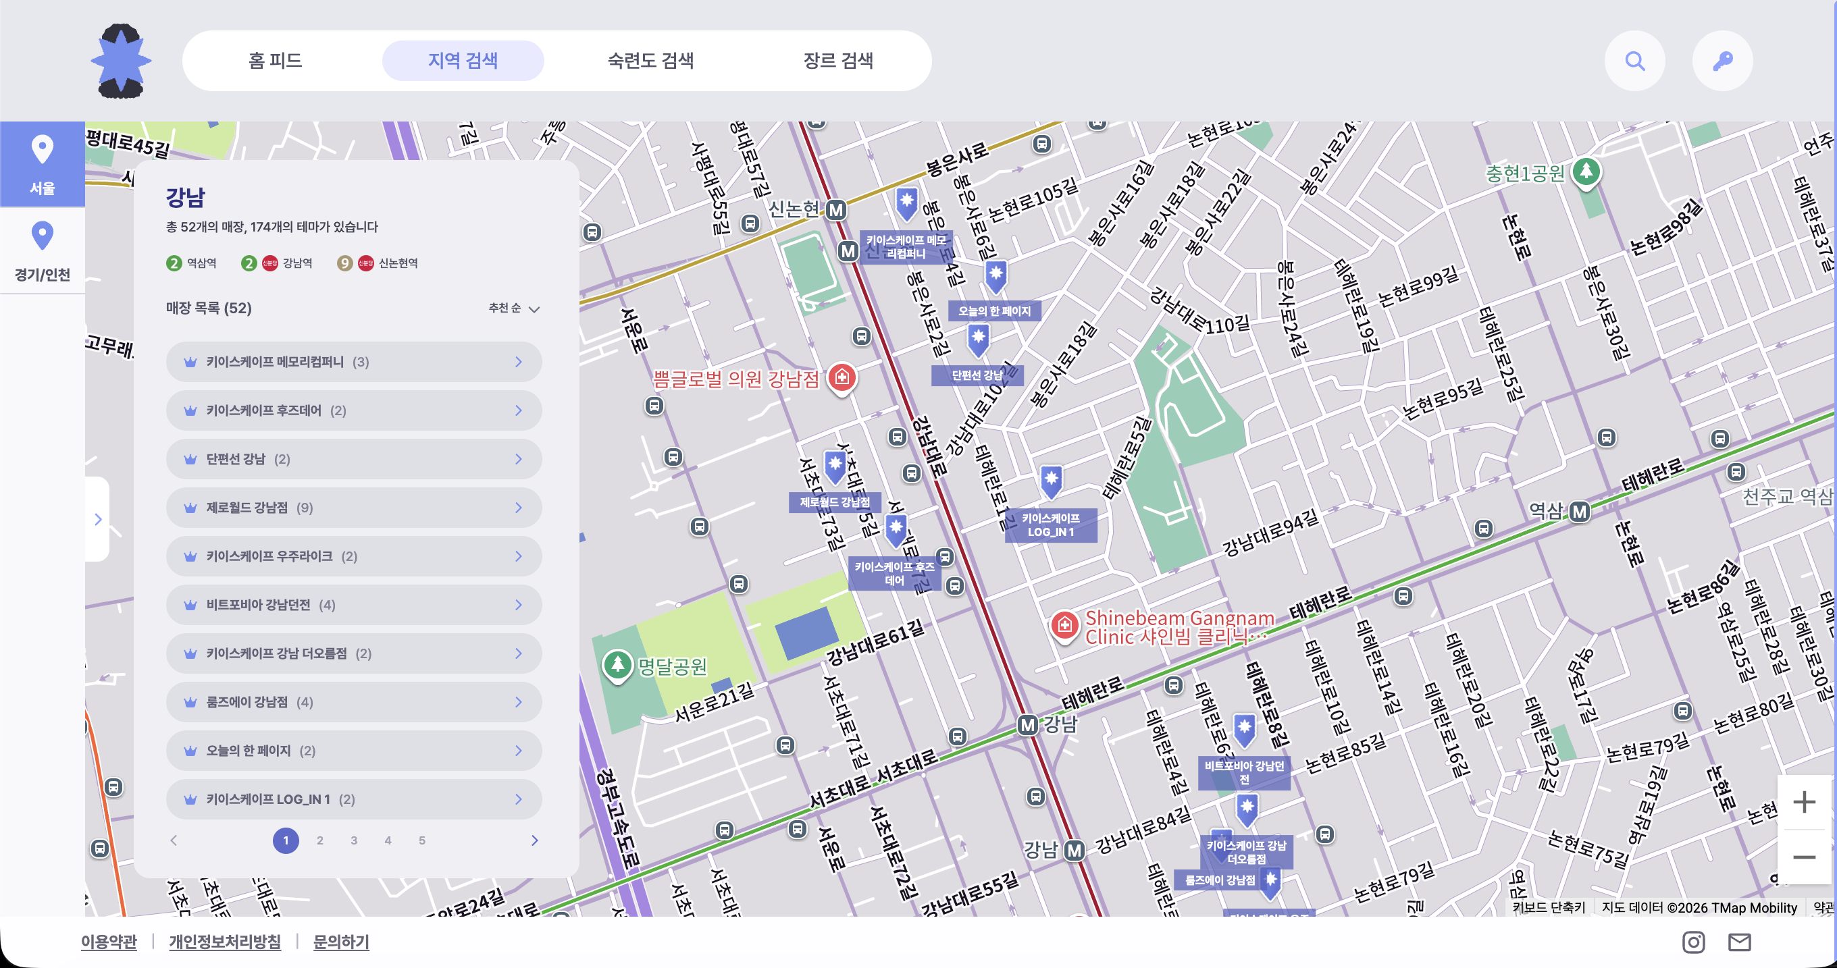This screenshot has width=1837, height=968.
Task: Go to page 4 of store list
Action: (388, 840)
